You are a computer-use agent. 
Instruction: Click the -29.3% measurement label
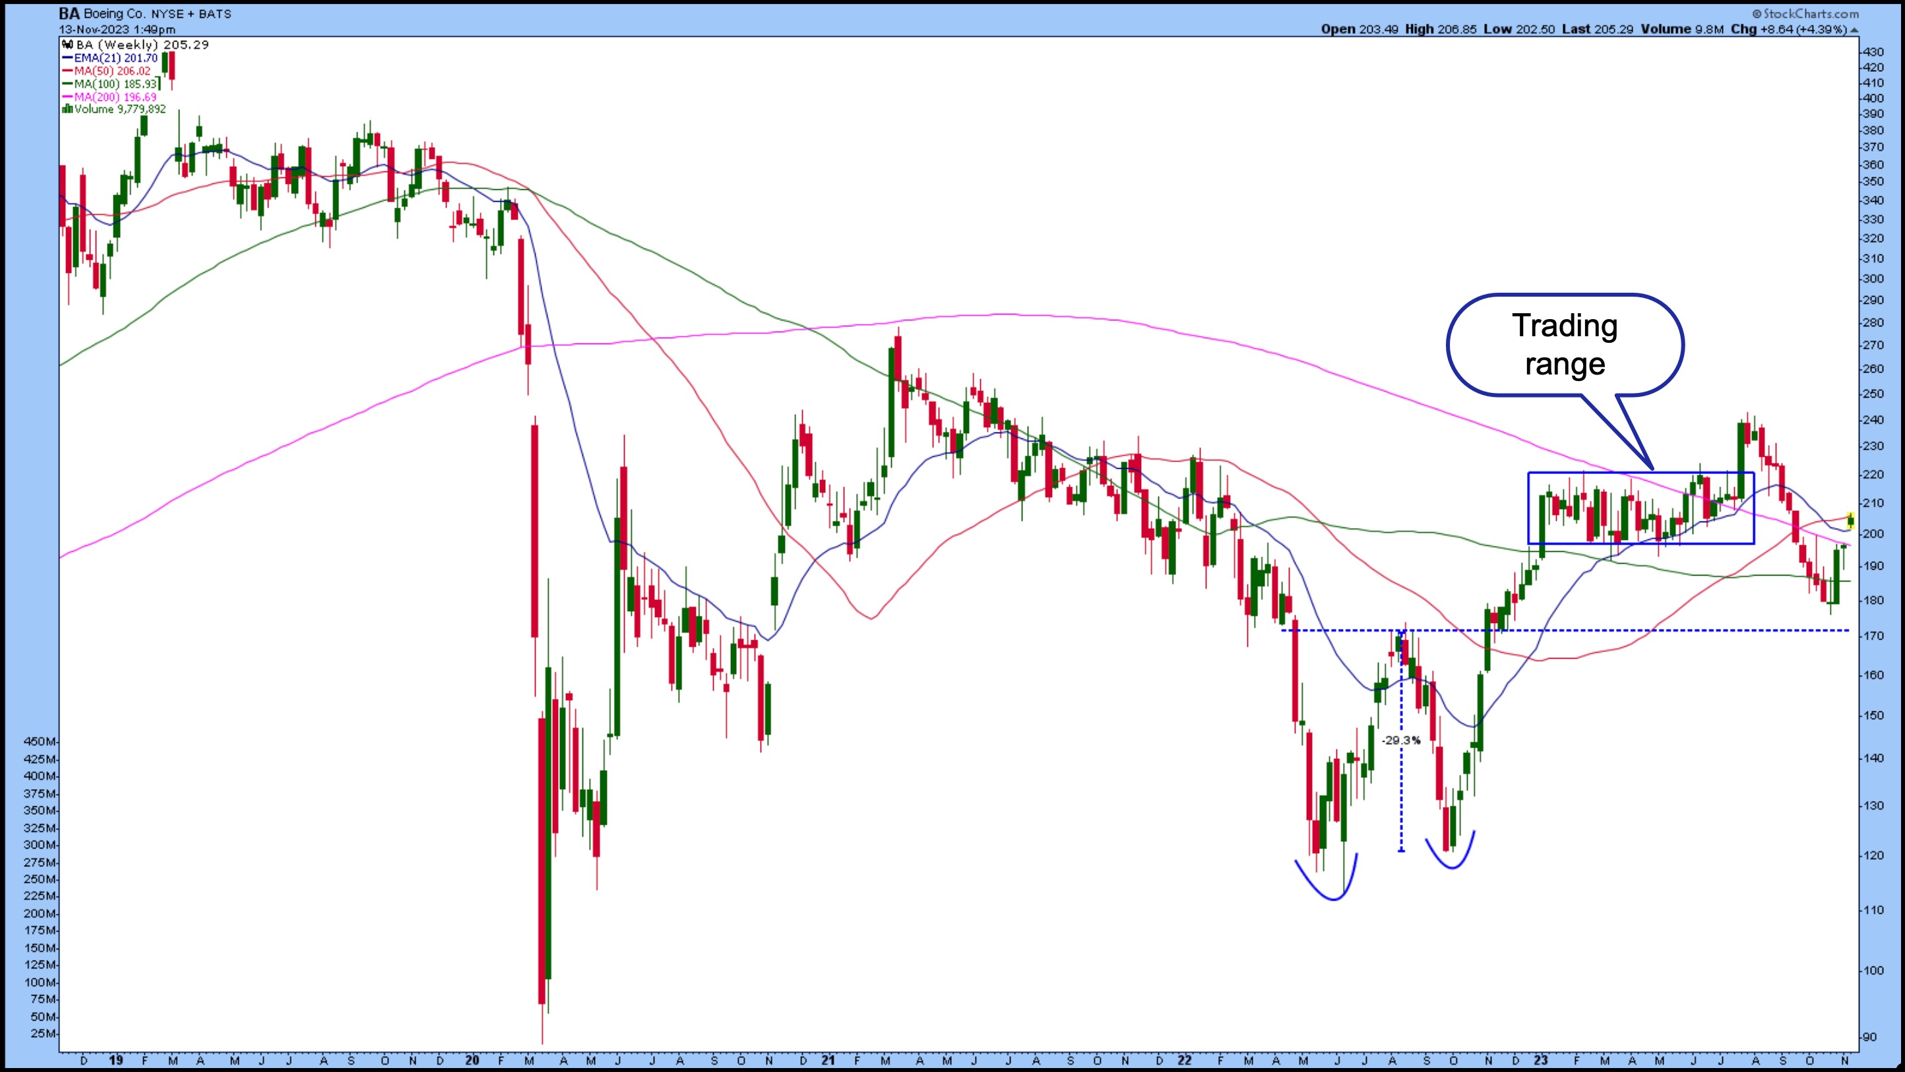click(1400, 740)
